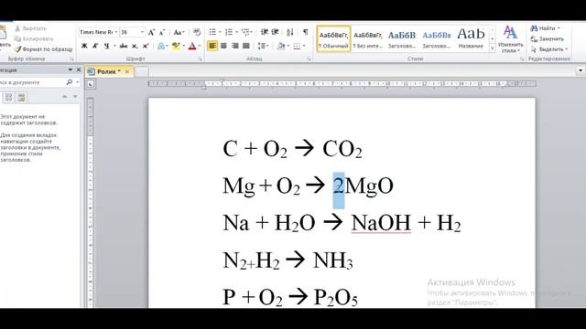
Task: Click the search magnifier icon
Action: (x=70, y=82)
